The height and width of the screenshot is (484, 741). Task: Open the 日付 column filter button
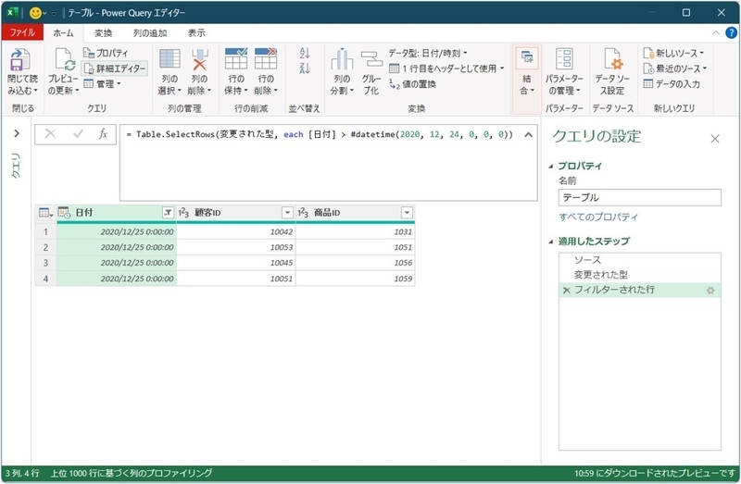coord(168,213)
